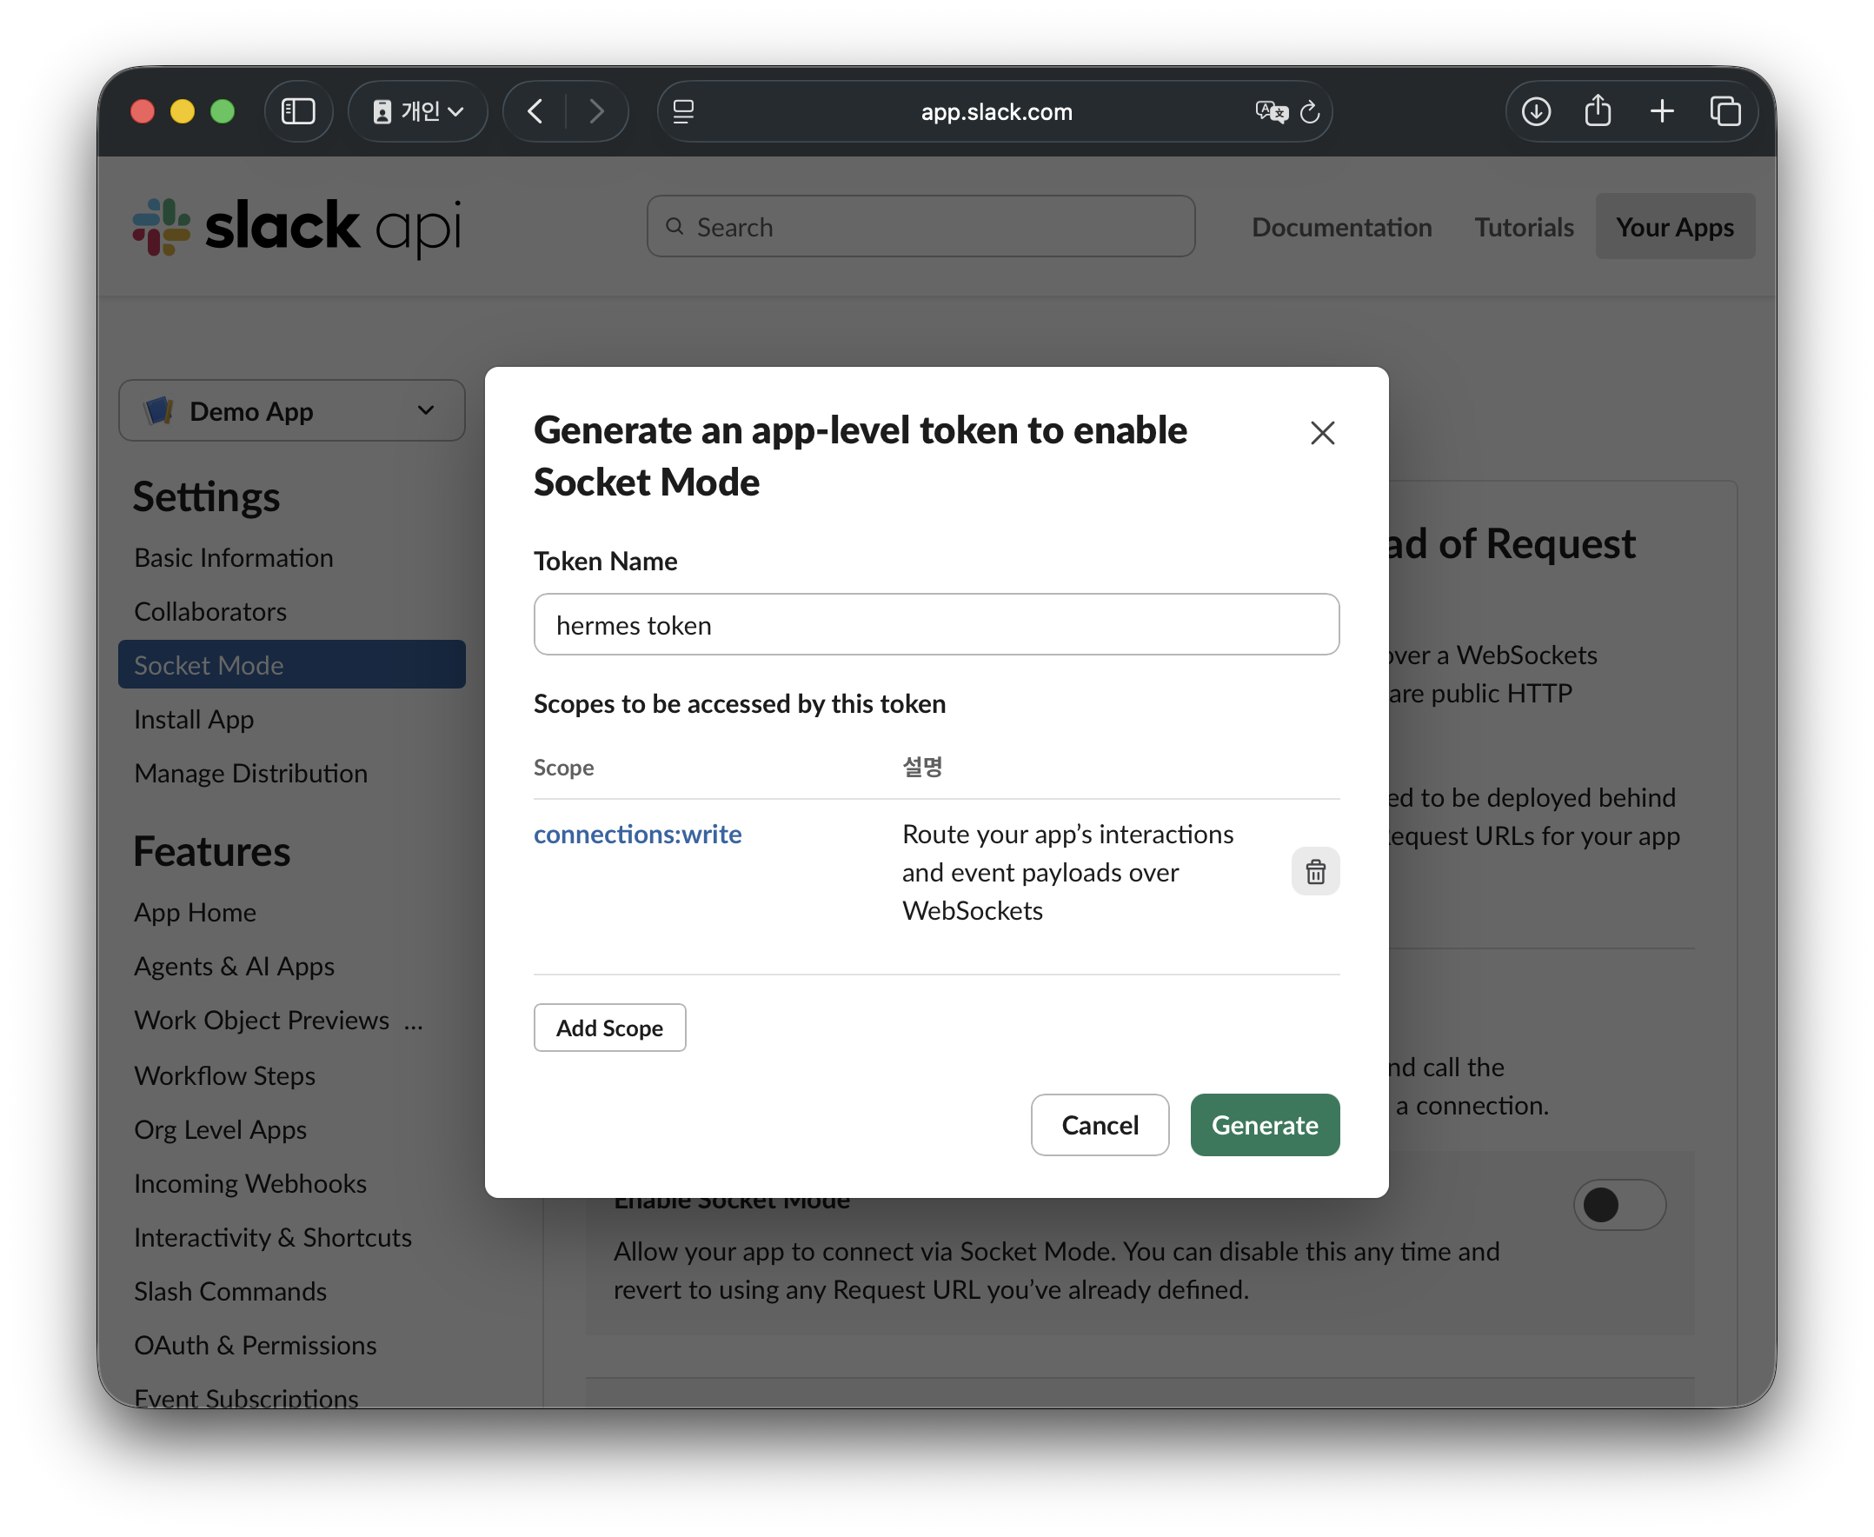This screenshot has width=1874, height=1537.
Task: Go back to the previous page
Action: (535, 111)
